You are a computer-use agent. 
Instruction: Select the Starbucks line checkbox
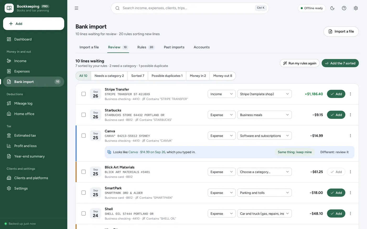[x=84, y=115]
